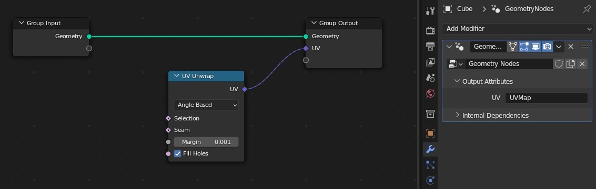Open the Angle Based method dropdown

(206, 105)
